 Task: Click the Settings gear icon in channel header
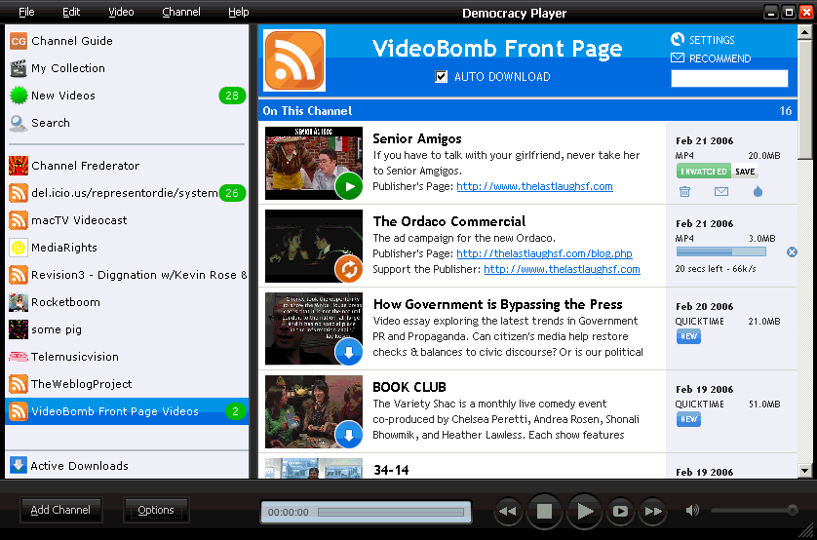point(678,39)
